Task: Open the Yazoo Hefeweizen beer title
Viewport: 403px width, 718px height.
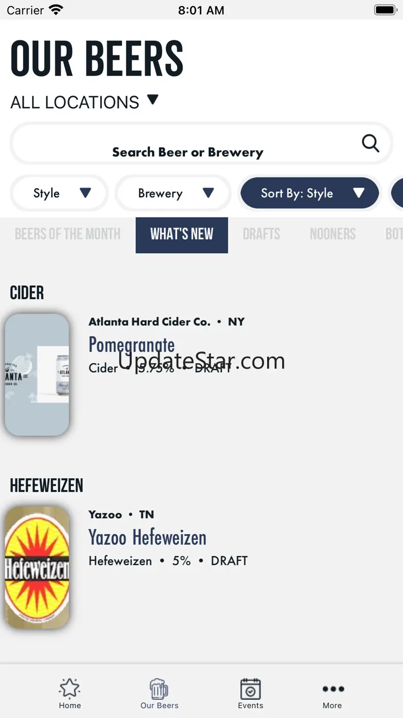Action: (x=147, y=538)
